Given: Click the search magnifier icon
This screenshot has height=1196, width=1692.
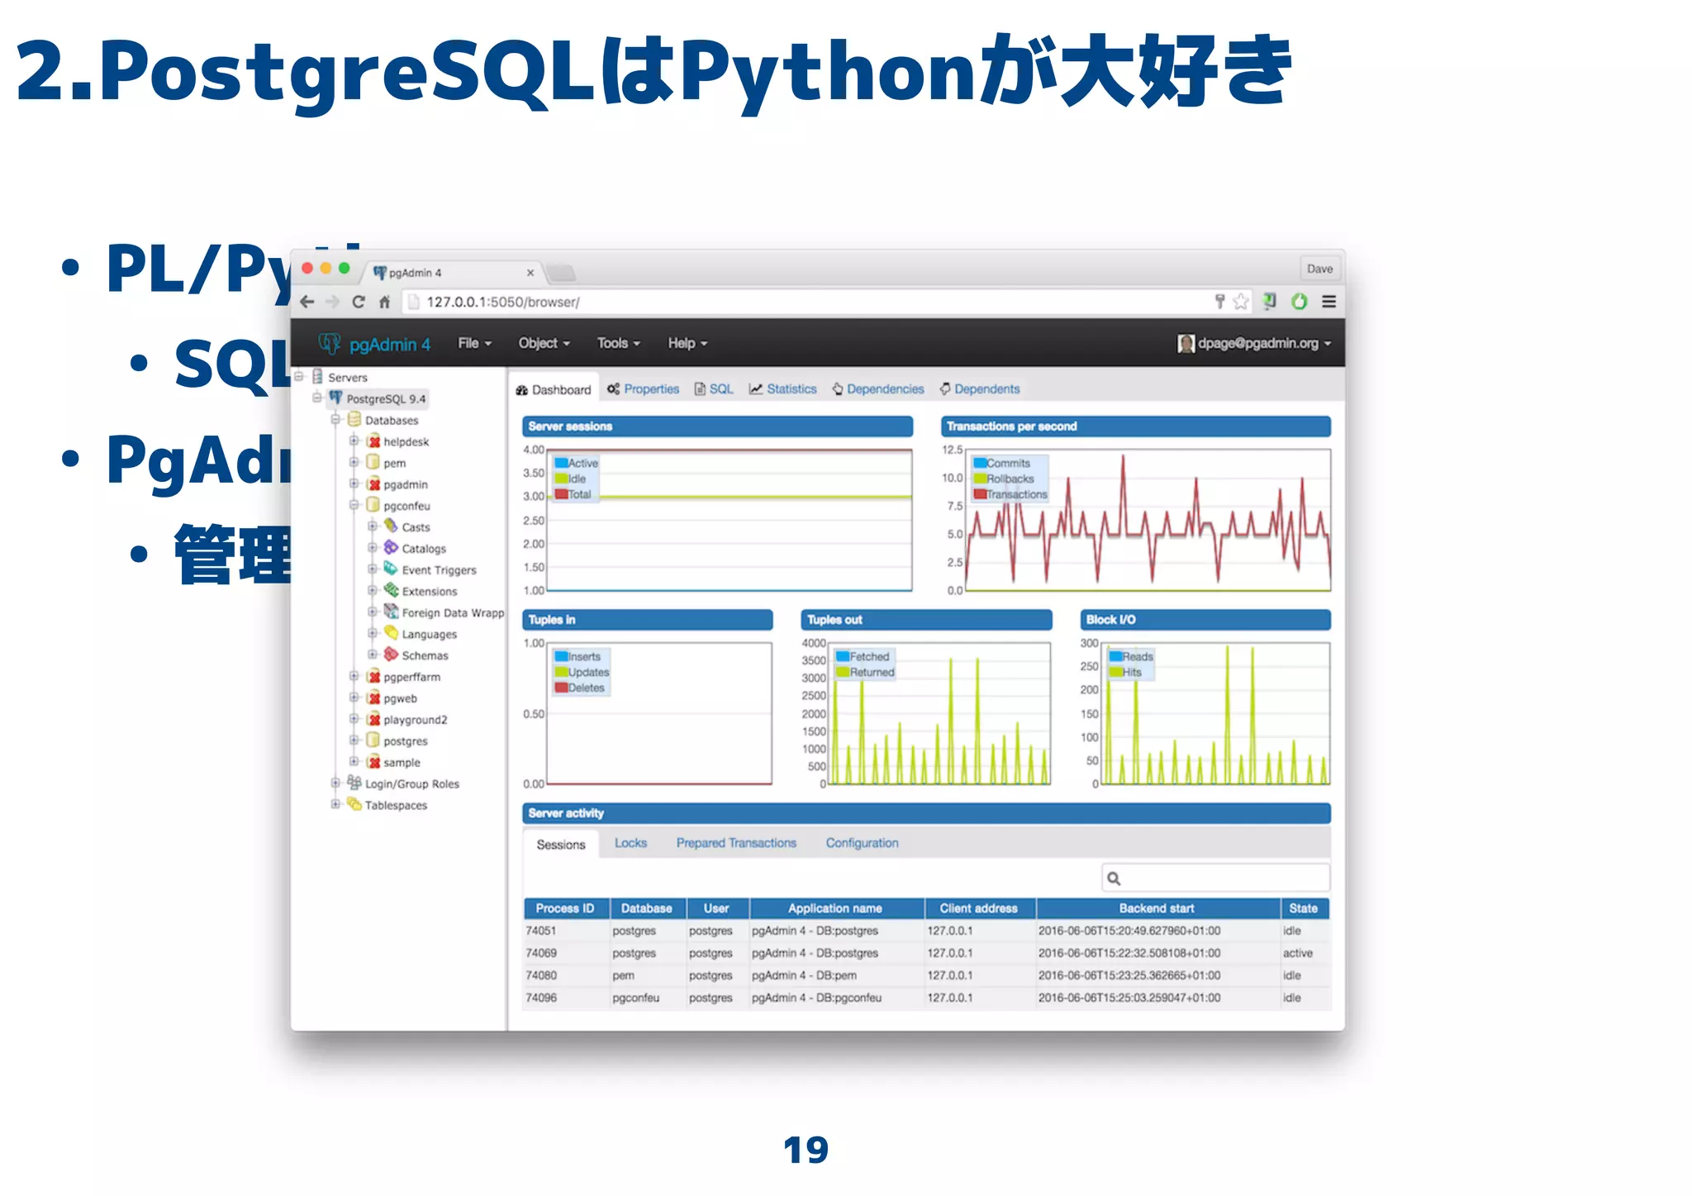Looking at the screenshot, I should tap(1114, 879).
